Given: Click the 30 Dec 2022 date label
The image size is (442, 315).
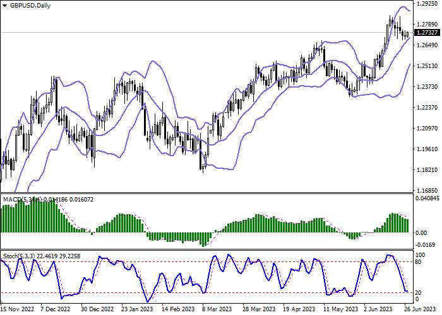Looking at the screenshot, I should (97, 309).
